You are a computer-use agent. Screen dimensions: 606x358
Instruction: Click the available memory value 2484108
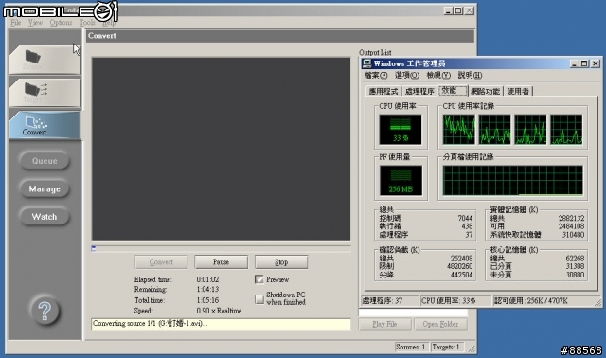[572, 226]
